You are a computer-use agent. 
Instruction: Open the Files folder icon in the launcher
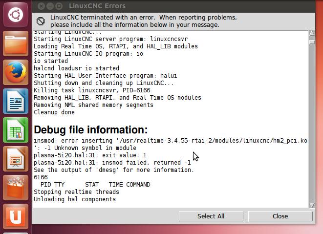tap(16, 43)
